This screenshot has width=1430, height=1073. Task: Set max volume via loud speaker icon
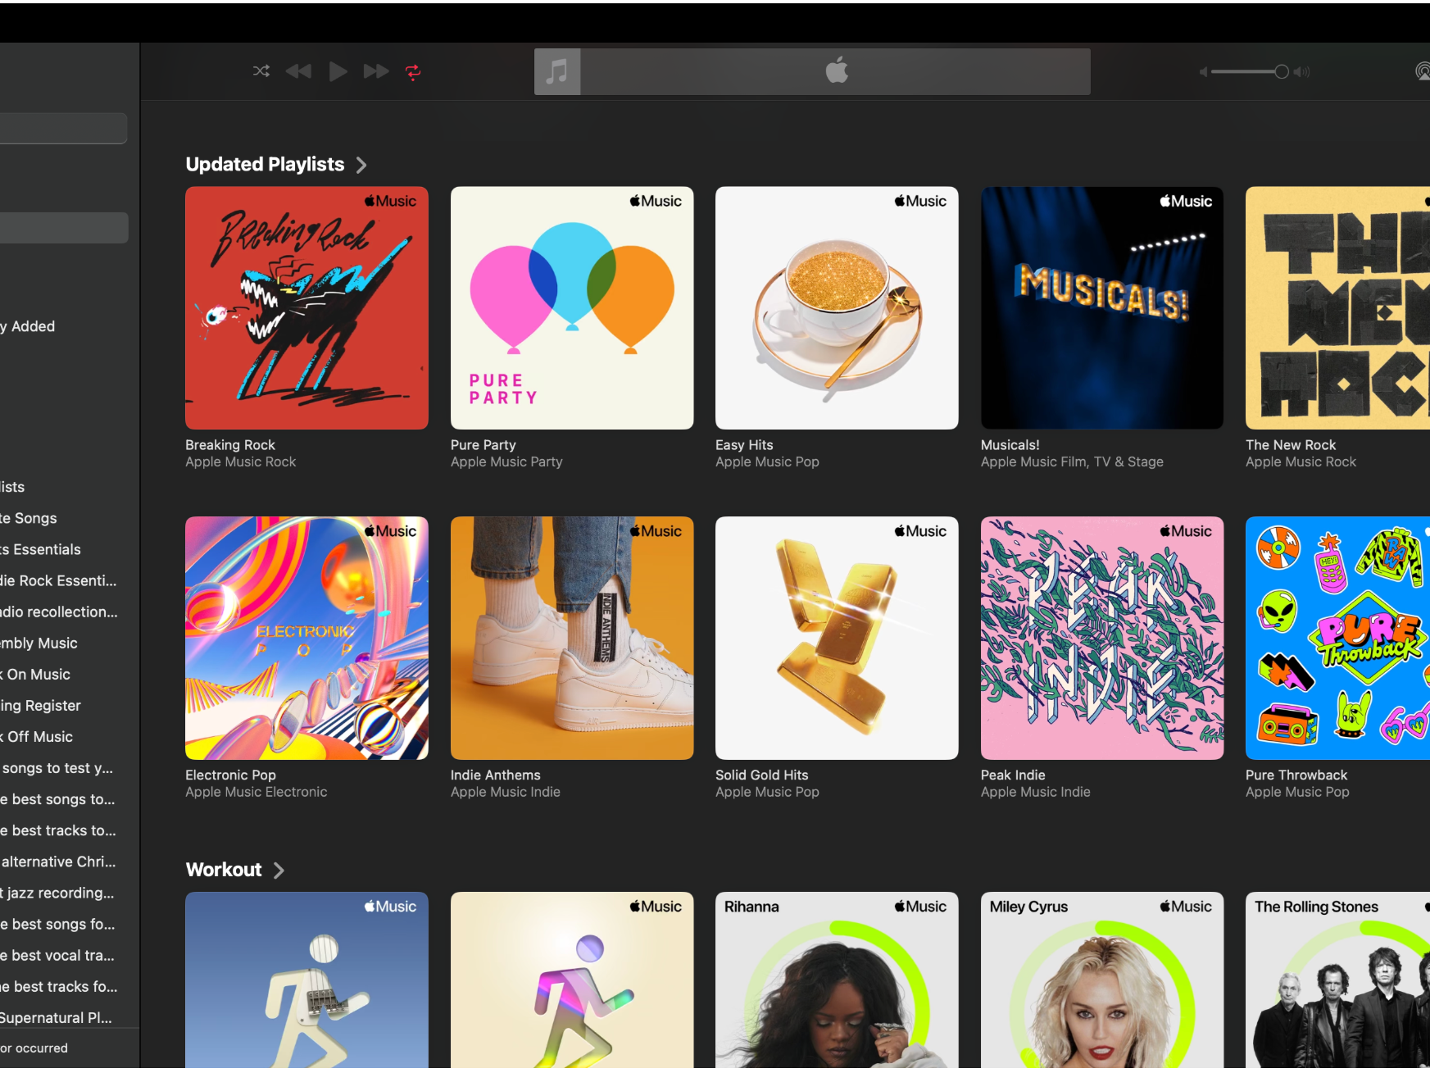click(x=1302, y=72)
